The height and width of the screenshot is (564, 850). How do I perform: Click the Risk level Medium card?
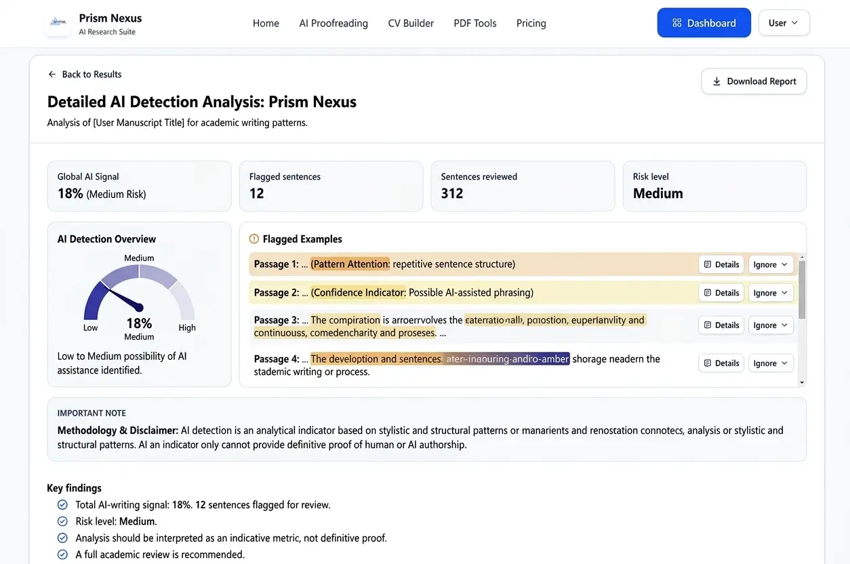[714, 186]
